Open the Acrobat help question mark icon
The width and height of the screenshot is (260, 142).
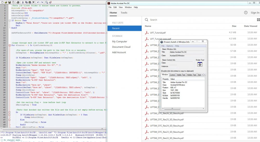(x=246, y=12)
